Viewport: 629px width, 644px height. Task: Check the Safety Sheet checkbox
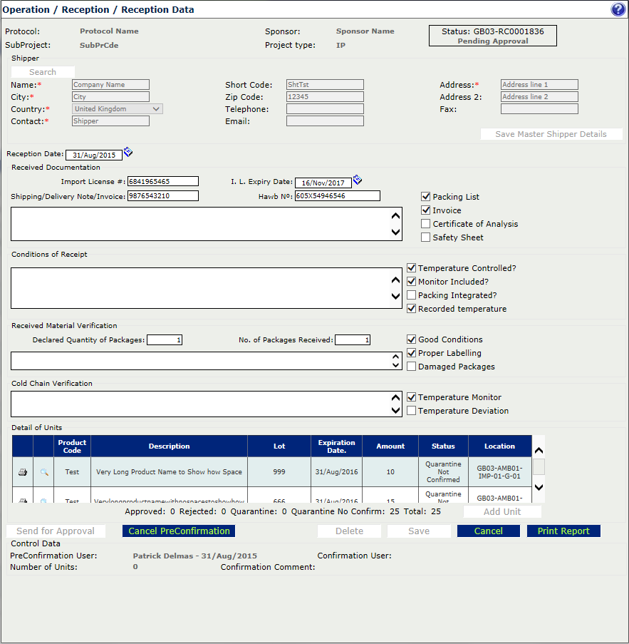[x=426, y=237]
